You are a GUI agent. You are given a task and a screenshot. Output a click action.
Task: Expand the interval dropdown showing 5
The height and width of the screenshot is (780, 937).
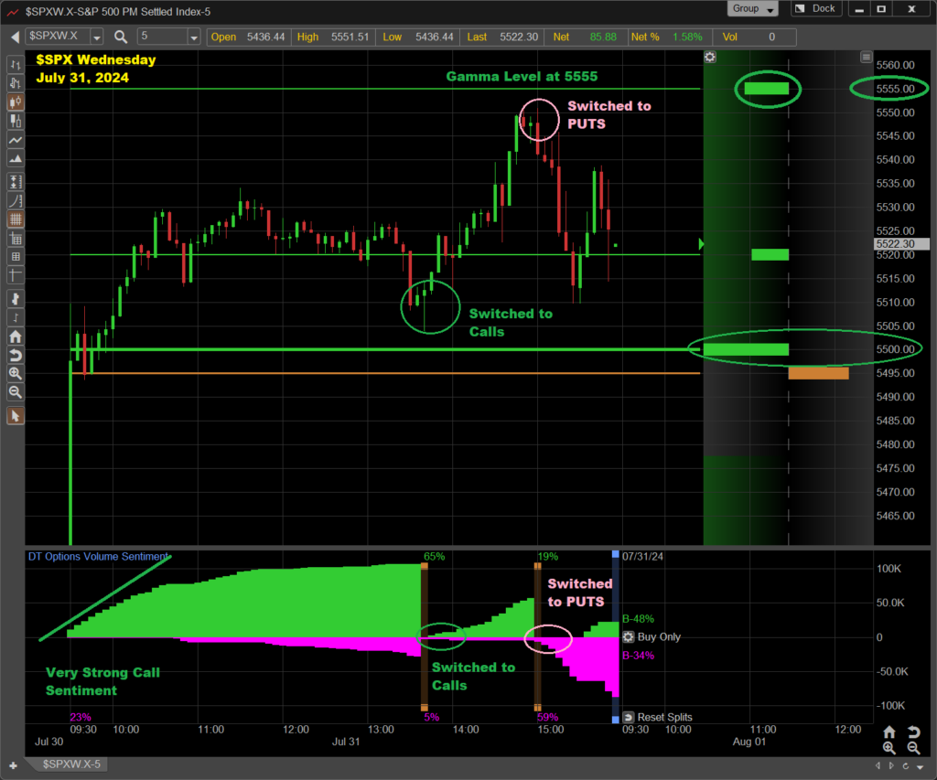coord(193,37)
